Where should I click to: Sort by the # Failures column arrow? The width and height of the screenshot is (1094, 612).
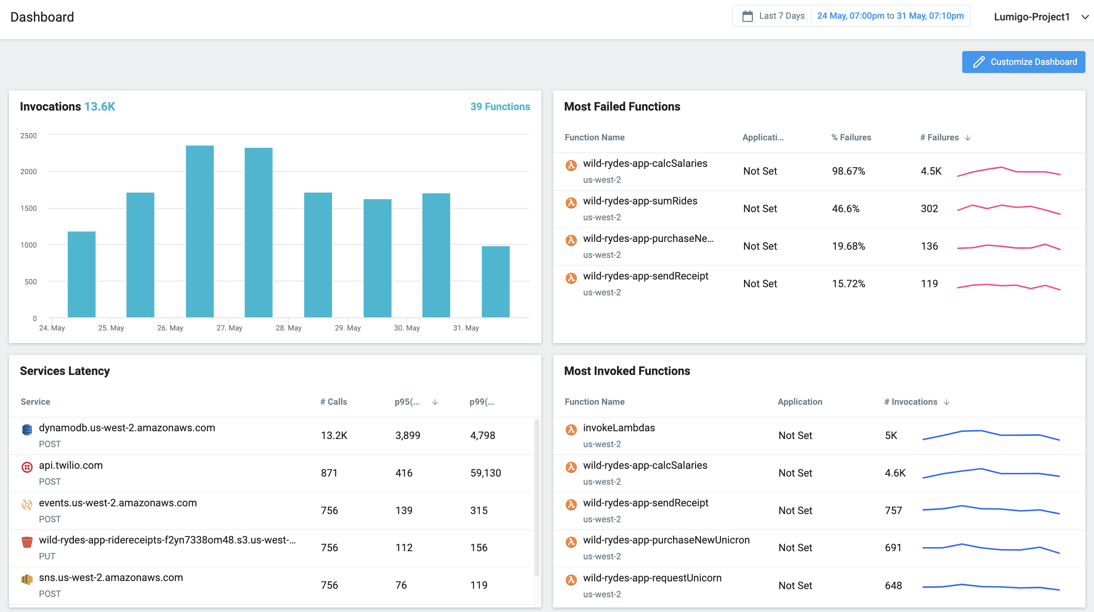point(968,137)
